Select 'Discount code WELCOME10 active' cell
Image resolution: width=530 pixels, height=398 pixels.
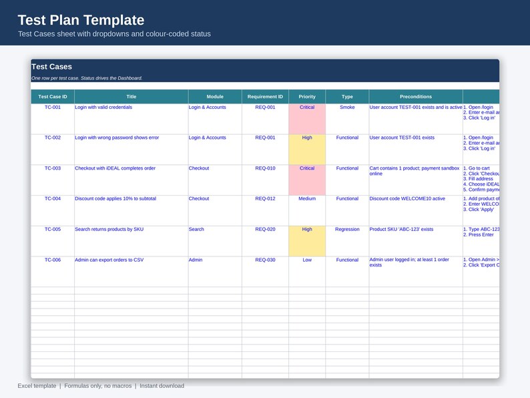[x=416, y=210]
